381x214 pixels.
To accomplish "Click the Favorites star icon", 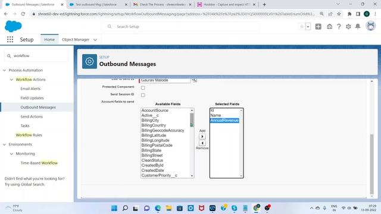I will tap(302, 26).
